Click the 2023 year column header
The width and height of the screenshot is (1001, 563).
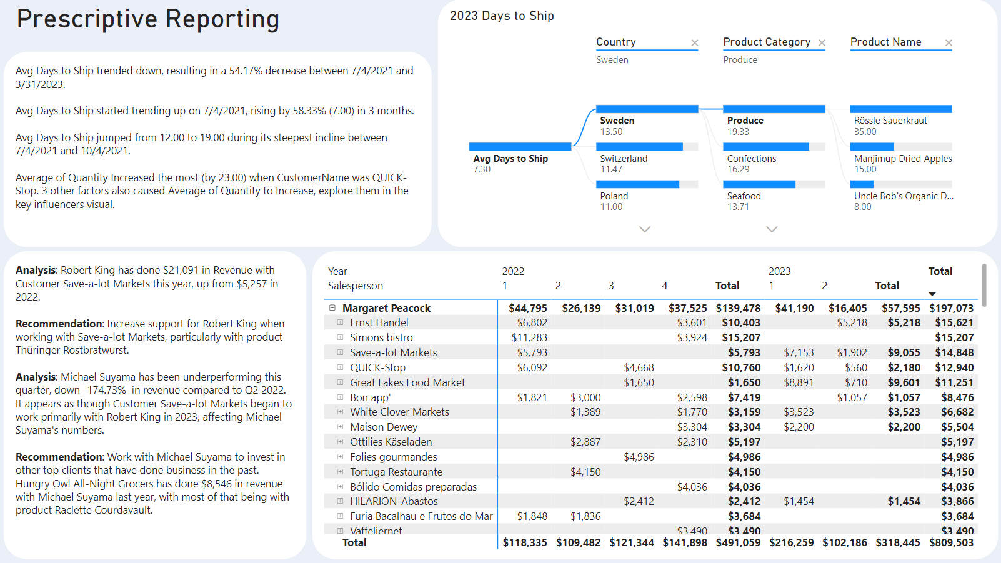[x=779, y=271]
